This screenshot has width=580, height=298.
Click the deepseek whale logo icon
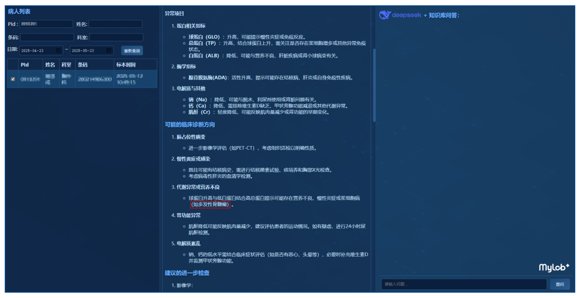(385, 15)
